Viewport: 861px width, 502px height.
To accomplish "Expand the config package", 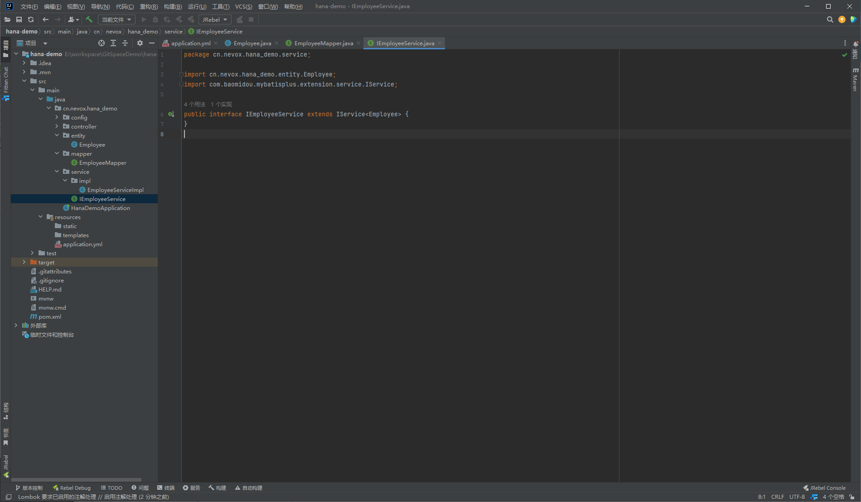I will point(57,117).
